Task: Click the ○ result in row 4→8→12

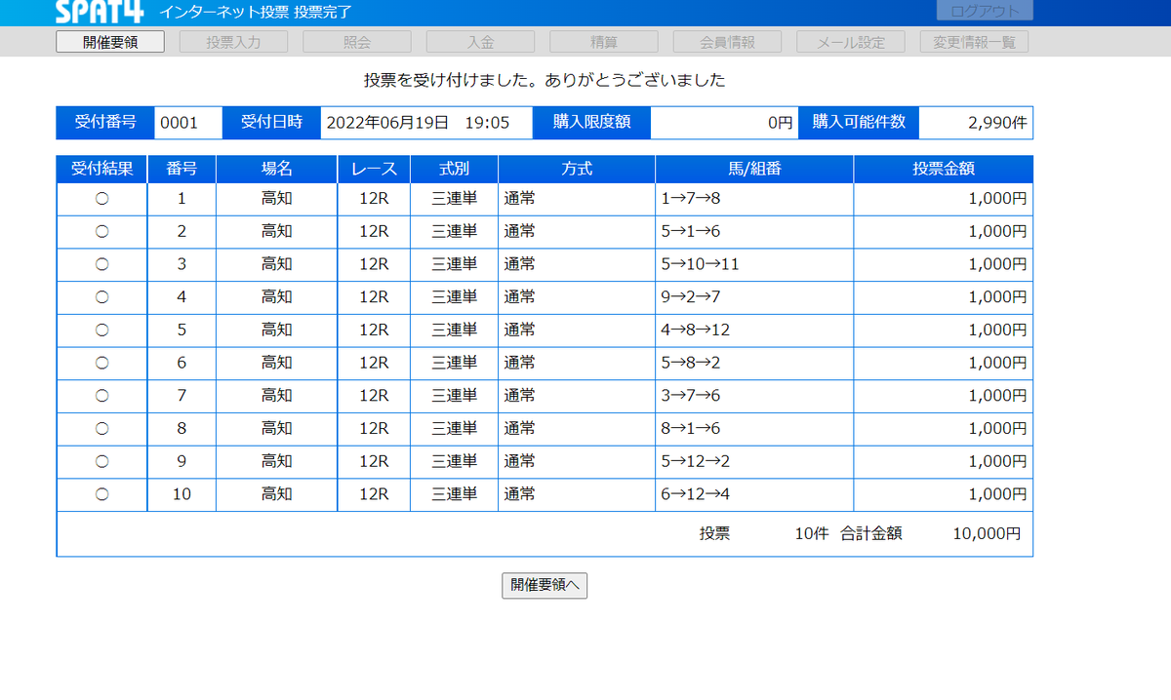Action: [x=101, y=331]
